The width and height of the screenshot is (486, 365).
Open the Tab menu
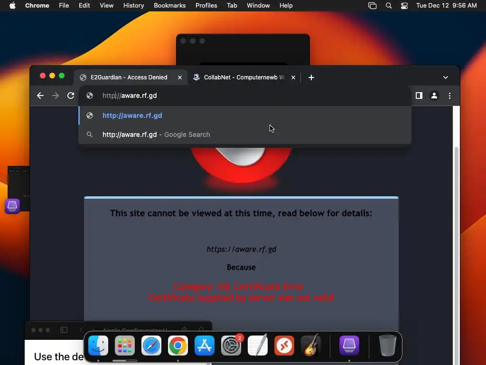232,6
